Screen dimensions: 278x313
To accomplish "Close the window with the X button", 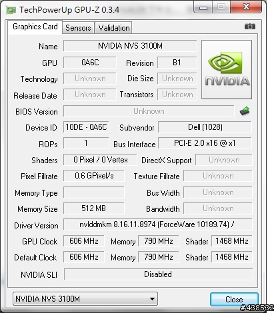I will click(x=246, y=7).
